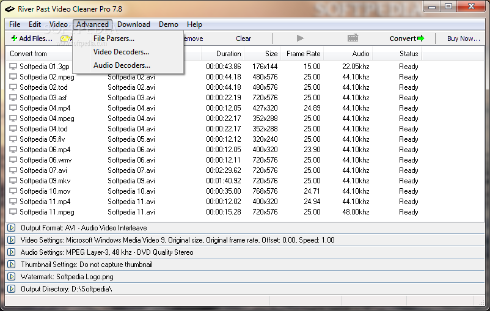
Task: Click the clapperboard movie icon in toolbar
Action: click(353, 38)
